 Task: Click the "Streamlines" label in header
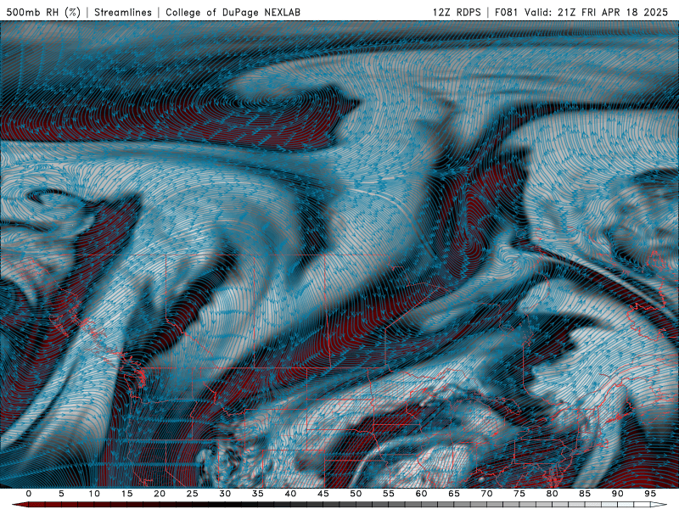pyautogui.click(x=123, y=12)
